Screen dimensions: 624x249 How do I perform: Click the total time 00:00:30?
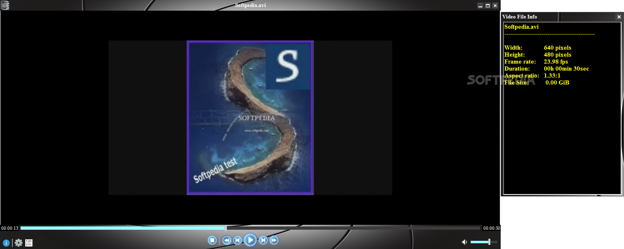click(x=491, y=228)
